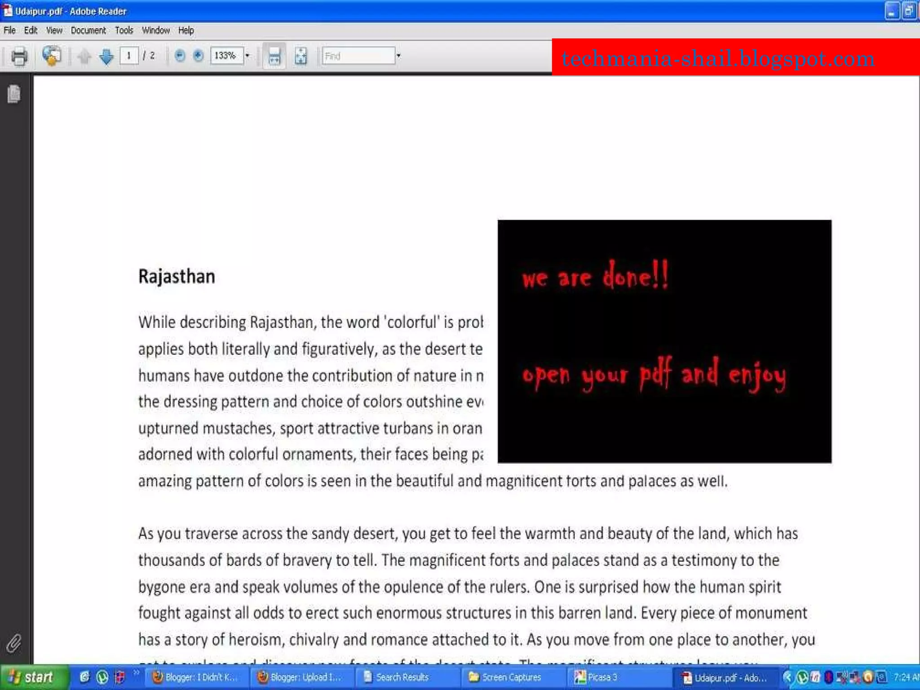Click the Print icon in toolbar
The image size is (920, 690).
[x=19, y=57]
